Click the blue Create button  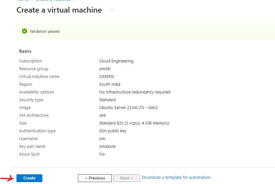tap(29, 178)
